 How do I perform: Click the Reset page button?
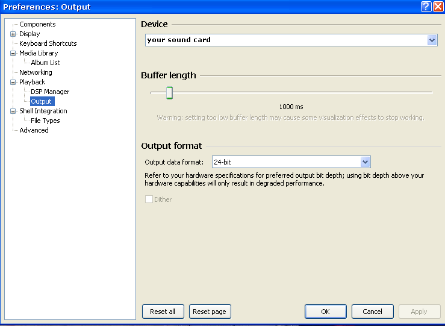pyautogui.click(x=210, y=312)
